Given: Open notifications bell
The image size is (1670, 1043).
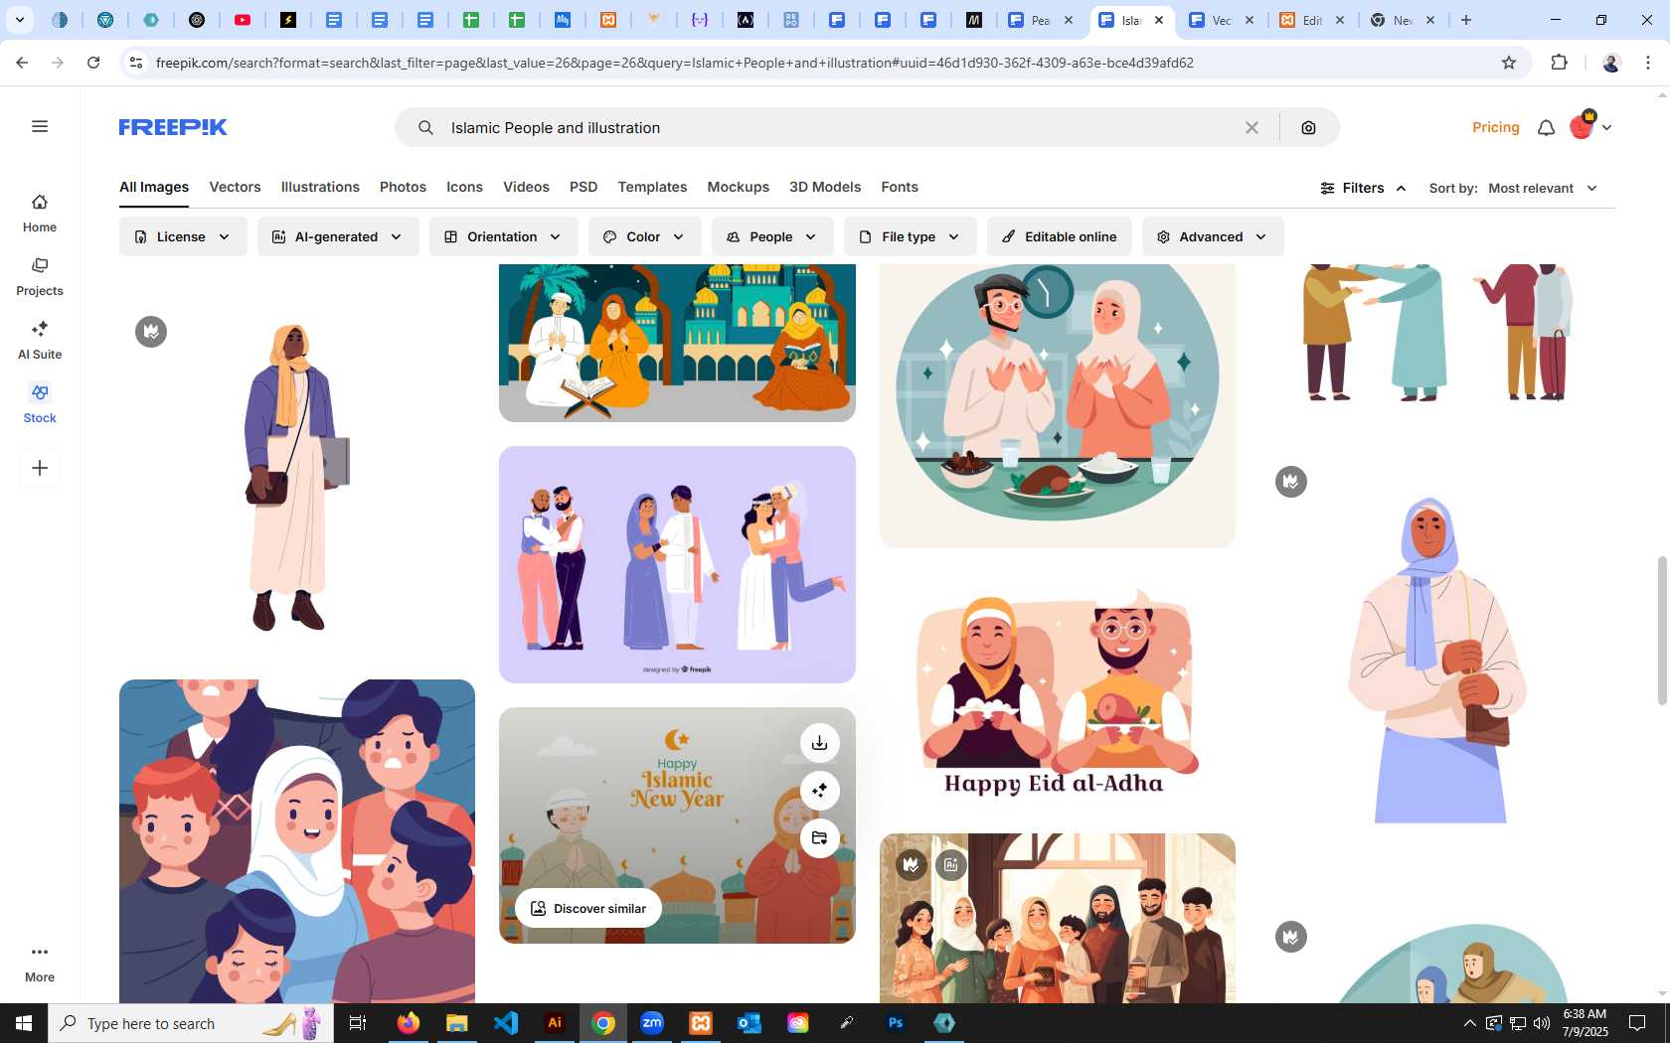Looking at the screenshot, I should 1546,127.
